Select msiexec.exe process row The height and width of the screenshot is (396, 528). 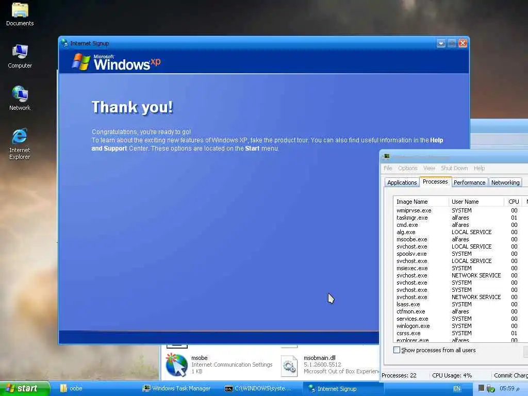pos(460,268)
